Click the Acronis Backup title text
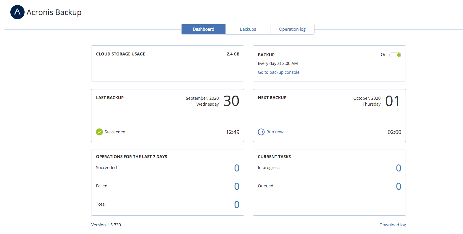463x234 pixels. click(x=54, y=12)
